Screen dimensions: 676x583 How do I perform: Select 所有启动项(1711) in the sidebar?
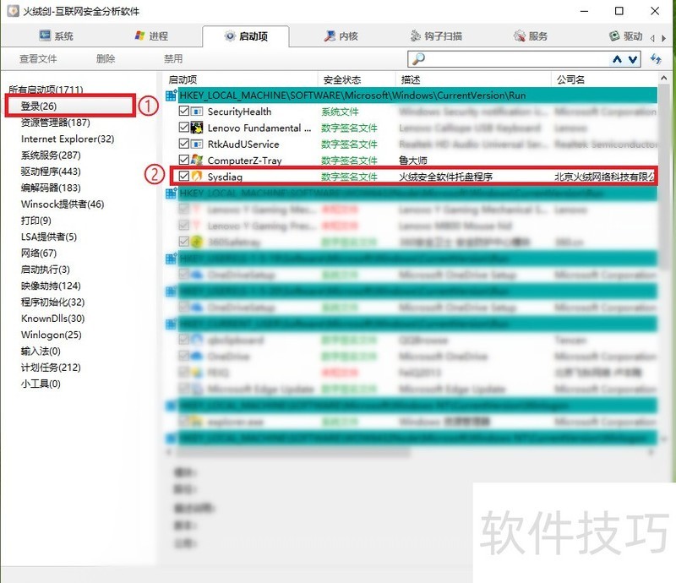[46, 90]
